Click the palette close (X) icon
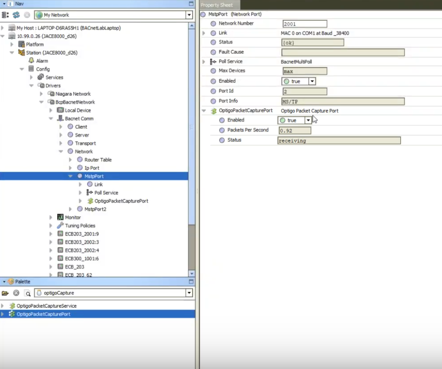The image size is (442, 369). tap(16, 293)
